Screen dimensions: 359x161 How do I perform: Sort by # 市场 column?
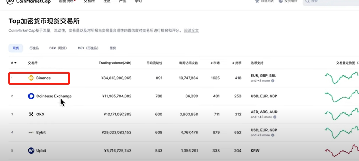coord(215,63)
